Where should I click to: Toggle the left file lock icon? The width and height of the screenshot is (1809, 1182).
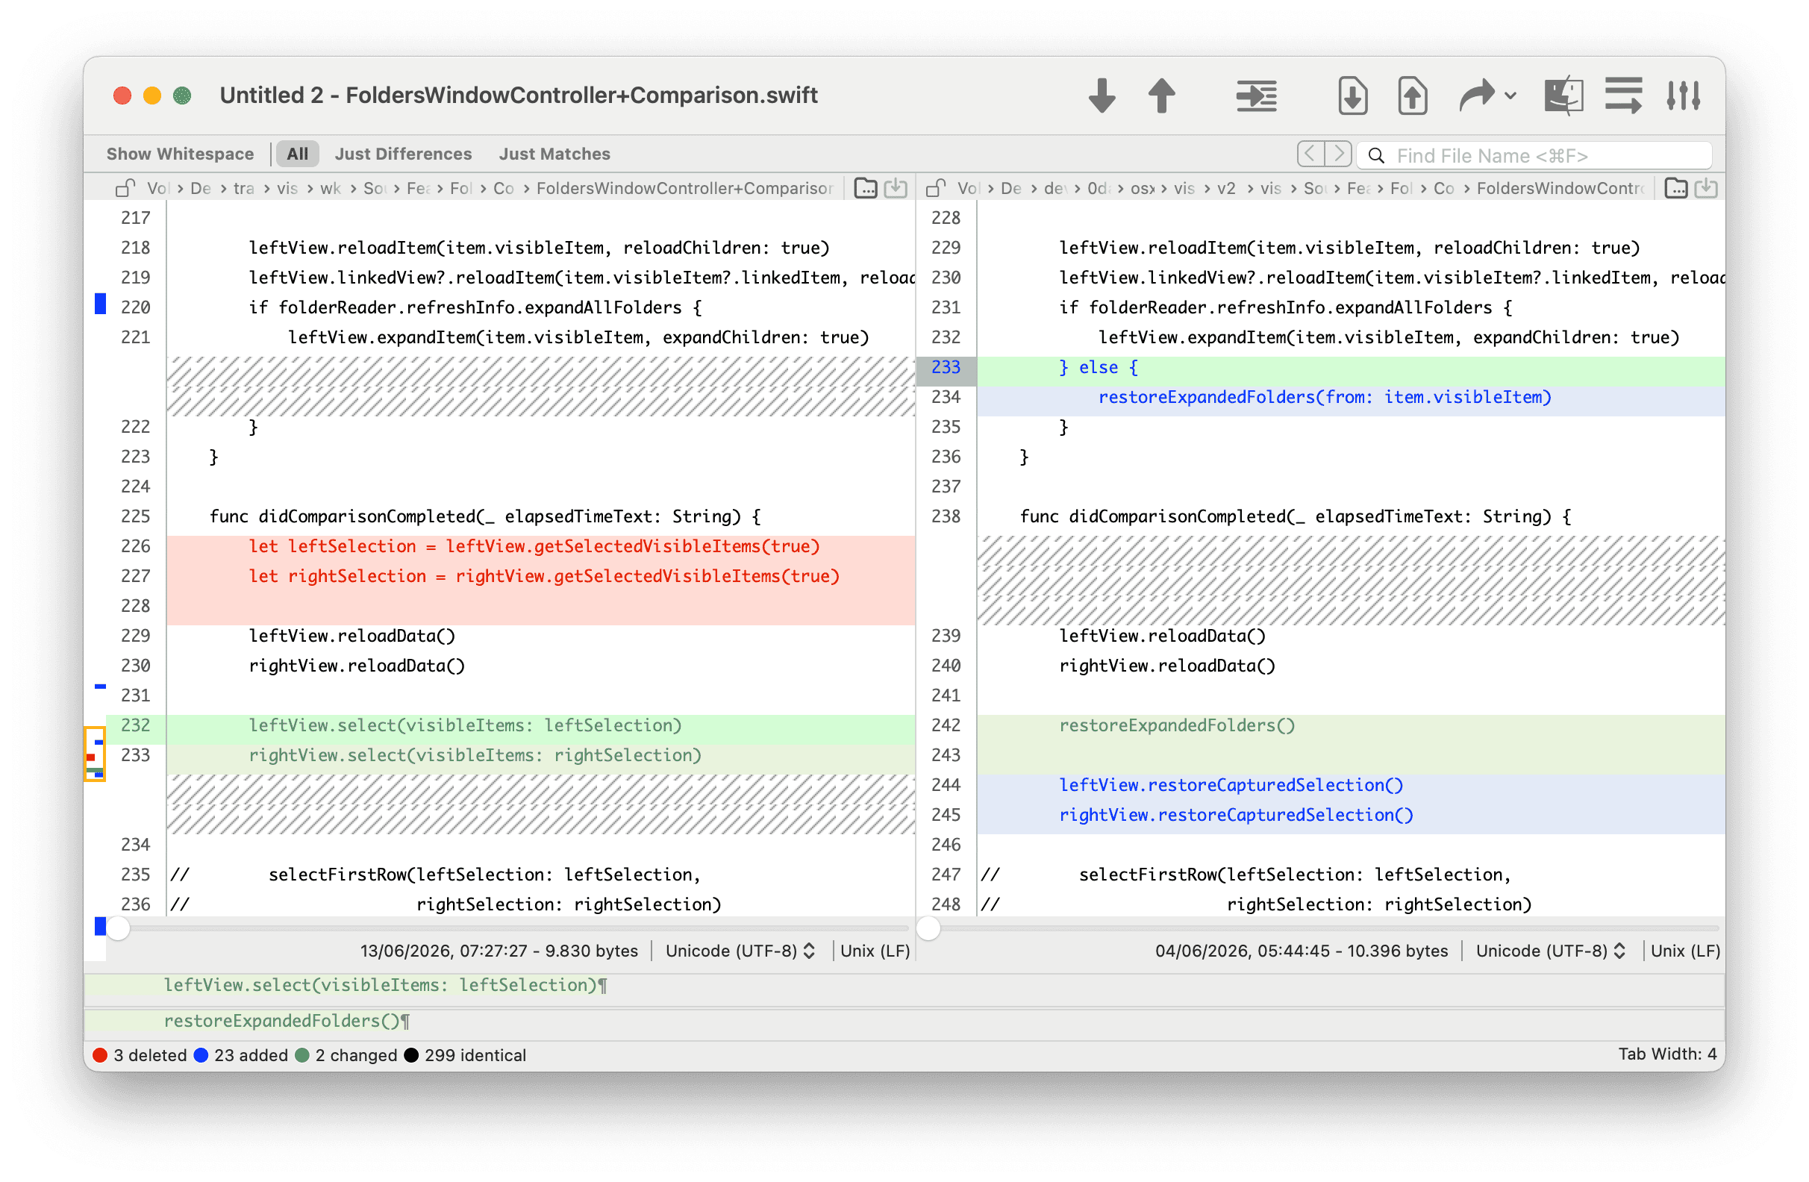(125, 188)
